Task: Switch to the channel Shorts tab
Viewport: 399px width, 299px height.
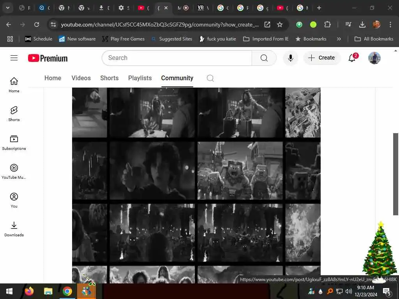Action: point(109,78)
